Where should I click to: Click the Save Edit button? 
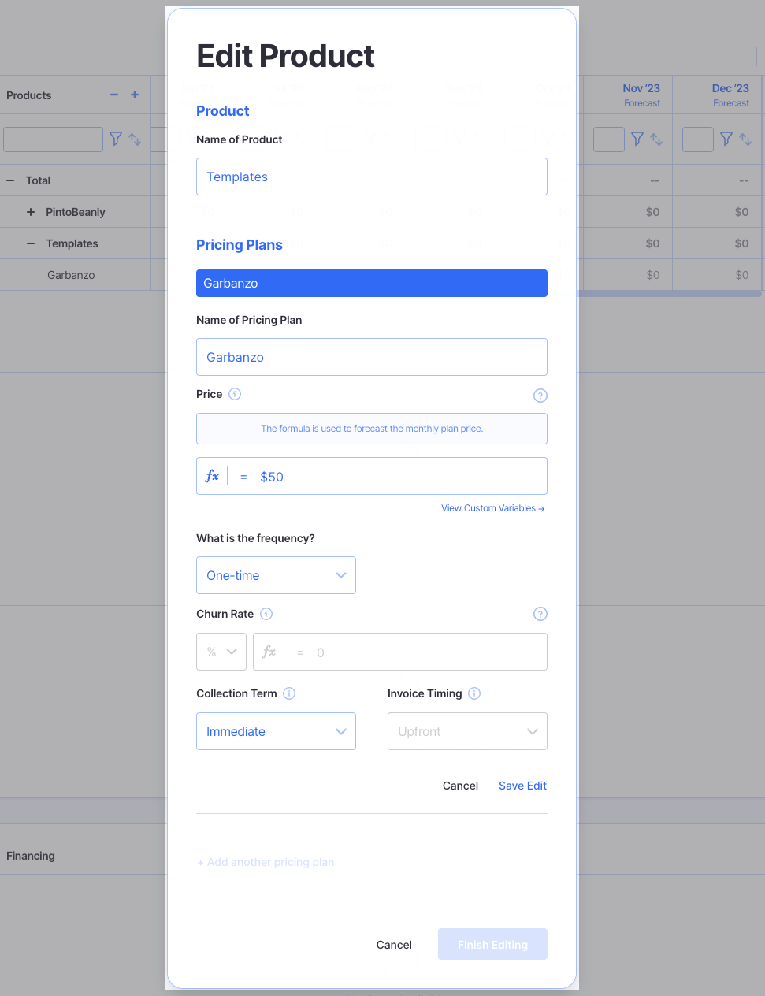point(522,786)
